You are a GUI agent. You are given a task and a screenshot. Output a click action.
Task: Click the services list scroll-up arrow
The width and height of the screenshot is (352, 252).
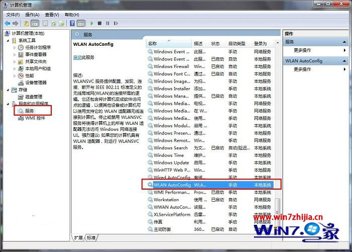coord(278,43)
